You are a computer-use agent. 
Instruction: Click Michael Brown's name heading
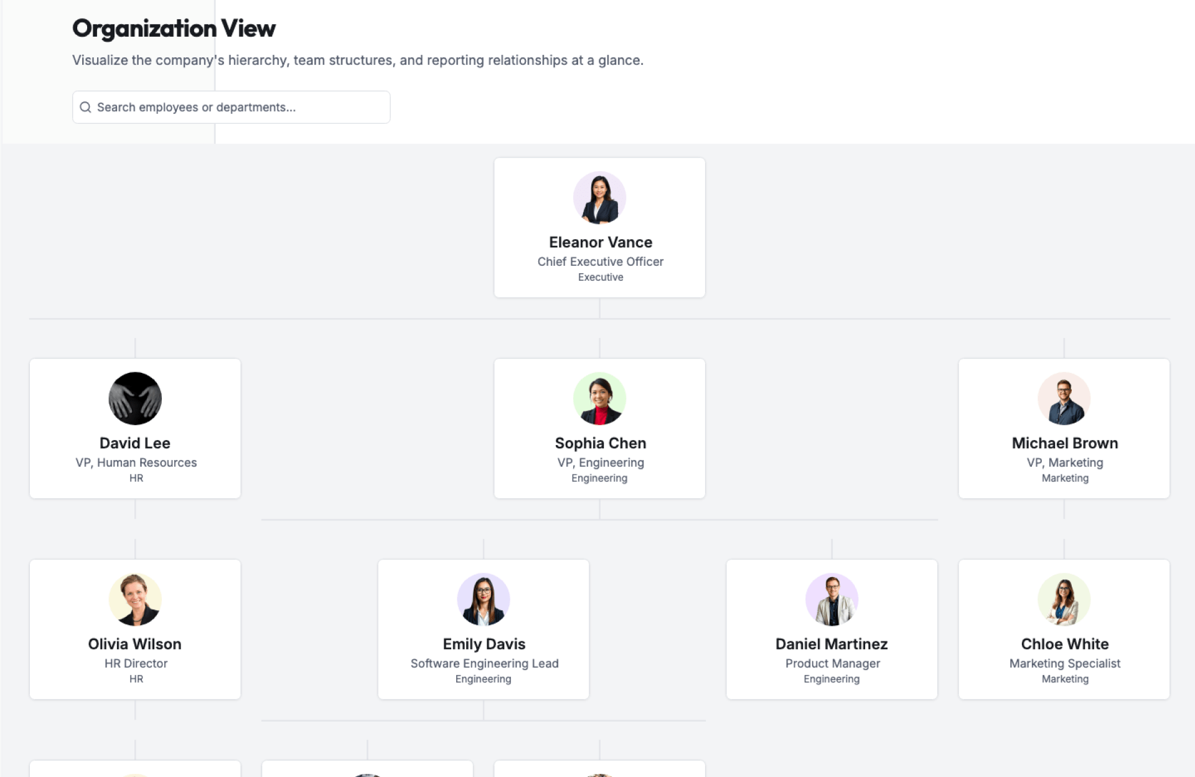1064,443
